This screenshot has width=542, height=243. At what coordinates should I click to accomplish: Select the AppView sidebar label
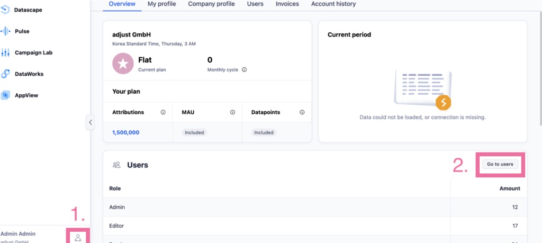[x=26, y=95]
